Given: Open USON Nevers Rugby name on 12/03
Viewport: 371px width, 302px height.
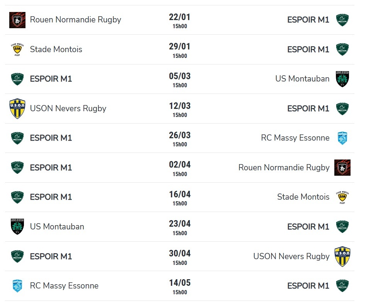Looking at the screenshot, I should pos(68,109).
